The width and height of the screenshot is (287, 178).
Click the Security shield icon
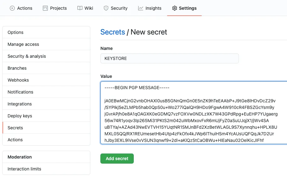[x=106, y=8]
